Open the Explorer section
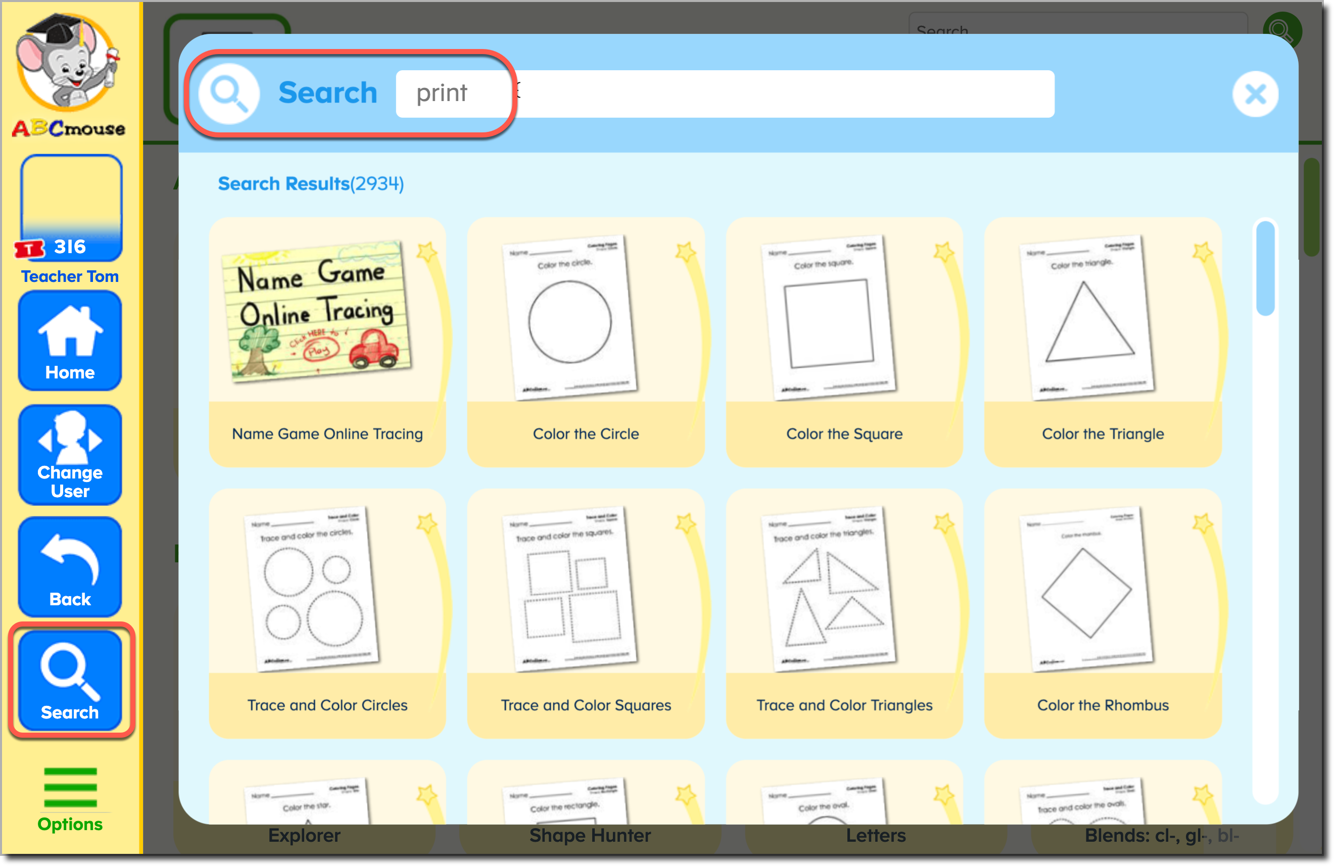The image size is (1334, 866). [x=304, y=835]
